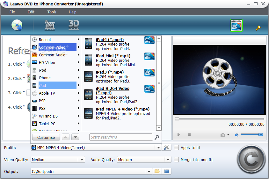The image size is (269, 179).
Task: Click the move up arrow button
Action: [66, 137]
